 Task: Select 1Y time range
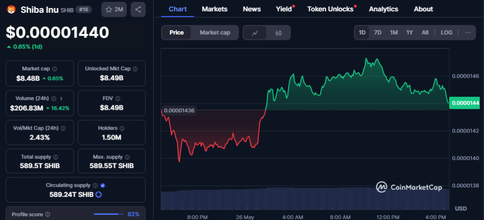tap(410, 33)
